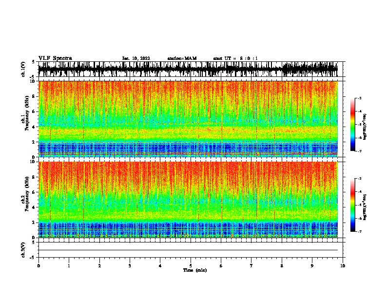
Task: Click the ch.1 spectrogram color bar
Action: [x=353, y=125]
